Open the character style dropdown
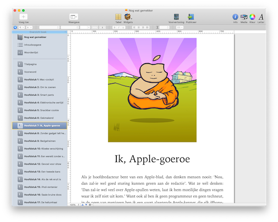The width and height of the screenshot is (278, 222). point(29,27)
